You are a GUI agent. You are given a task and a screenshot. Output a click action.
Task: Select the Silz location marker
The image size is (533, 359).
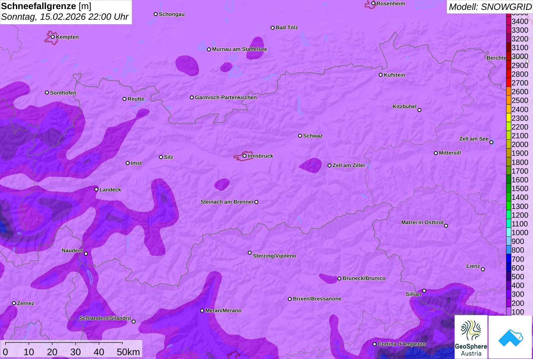(161, 157)
